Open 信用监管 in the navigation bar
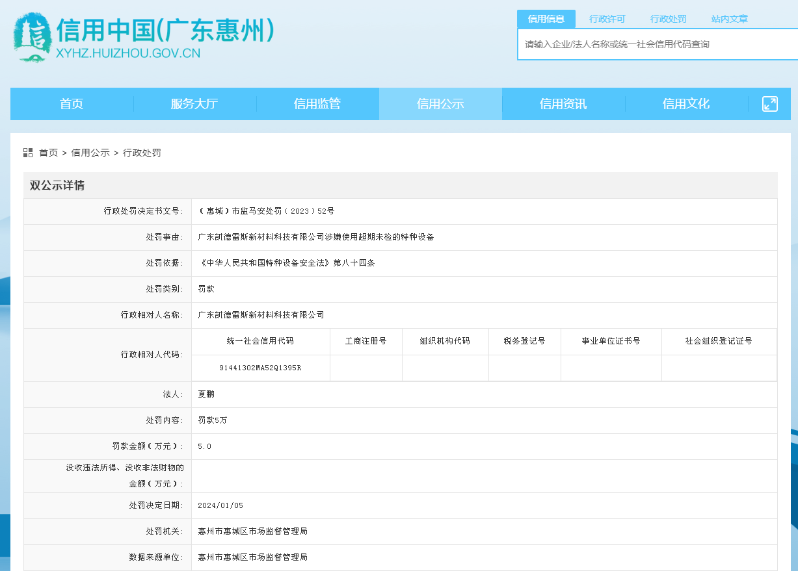Viewport: 798px width, 571px height. tap(317, 104)
